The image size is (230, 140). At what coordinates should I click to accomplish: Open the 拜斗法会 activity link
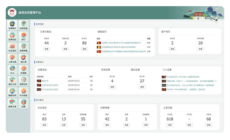[x=50, y=89]
